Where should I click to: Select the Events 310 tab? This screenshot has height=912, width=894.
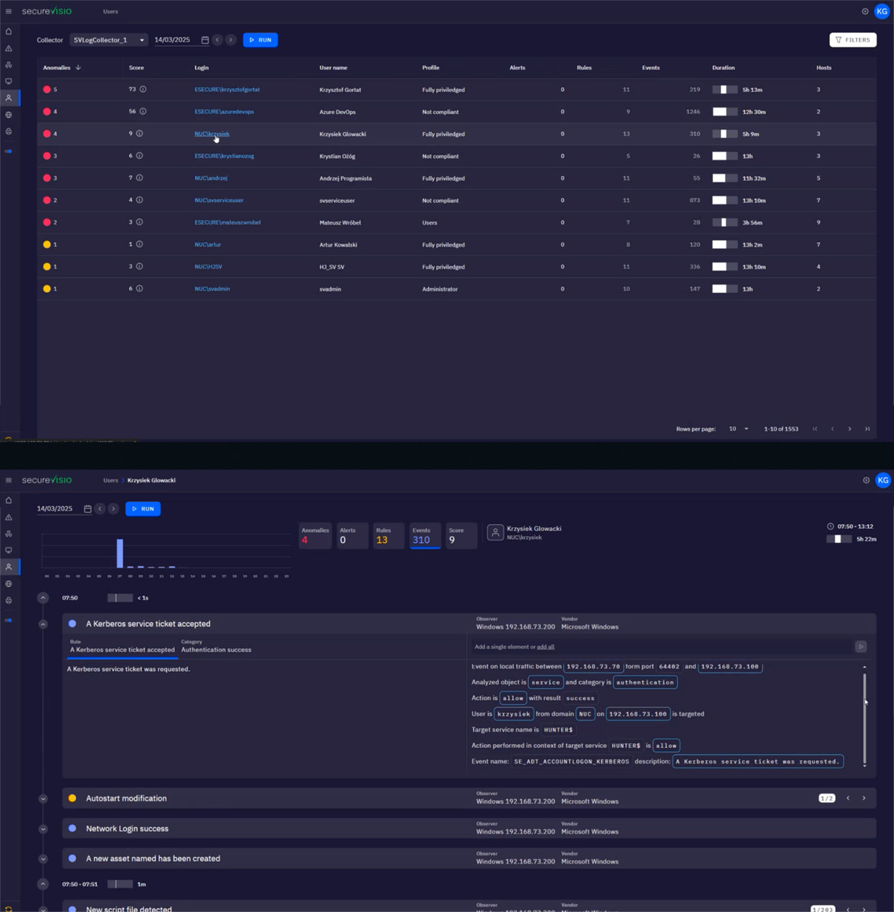[425, 535]
